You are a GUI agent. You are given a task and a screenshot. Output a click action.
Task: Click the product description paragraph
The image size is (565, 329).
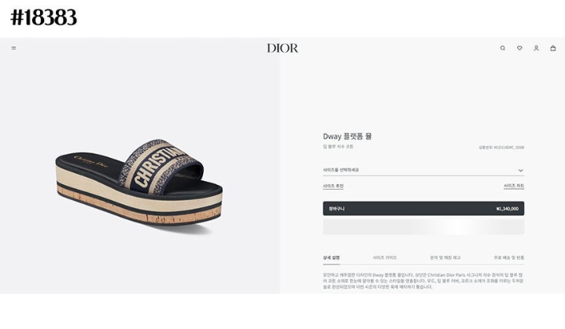[x=423, y=281]
